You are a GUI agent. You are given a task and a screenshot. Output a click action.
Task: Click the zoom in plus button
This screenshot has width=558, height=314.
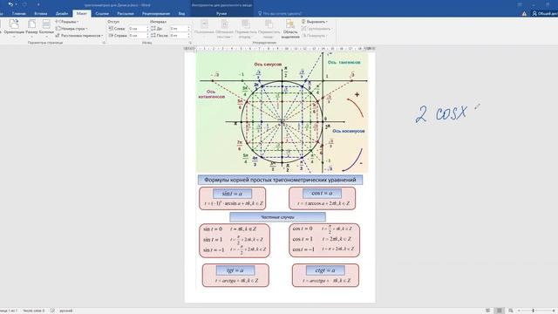pos(555,311)
